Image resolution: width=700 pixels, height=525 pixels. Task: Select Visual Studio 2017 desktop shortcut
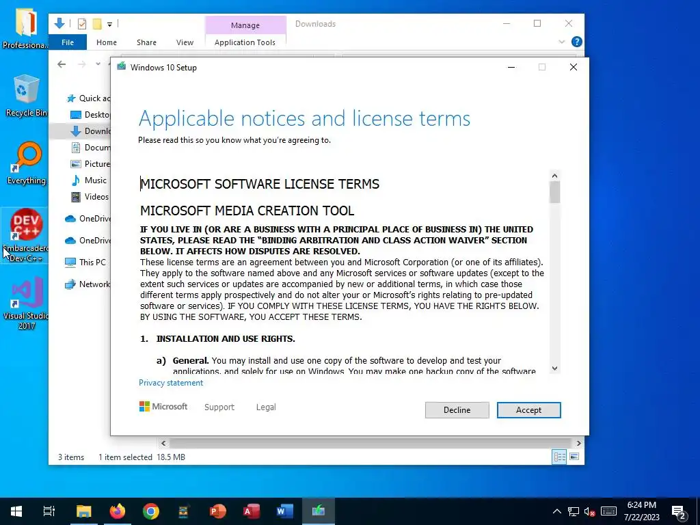click(26, 303)
